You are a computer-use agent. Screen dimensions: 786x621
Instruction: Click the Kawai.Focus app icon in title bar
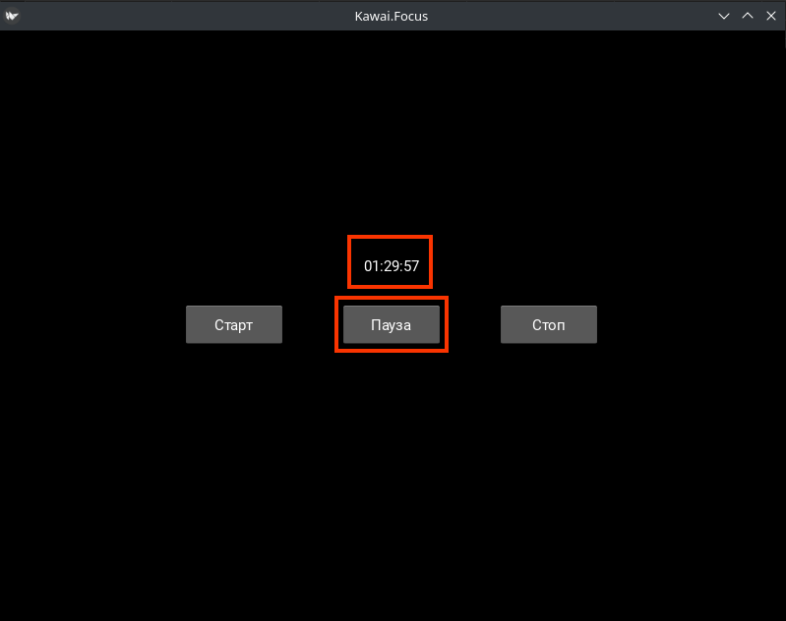pyautogui.click(x=13, y=16)
